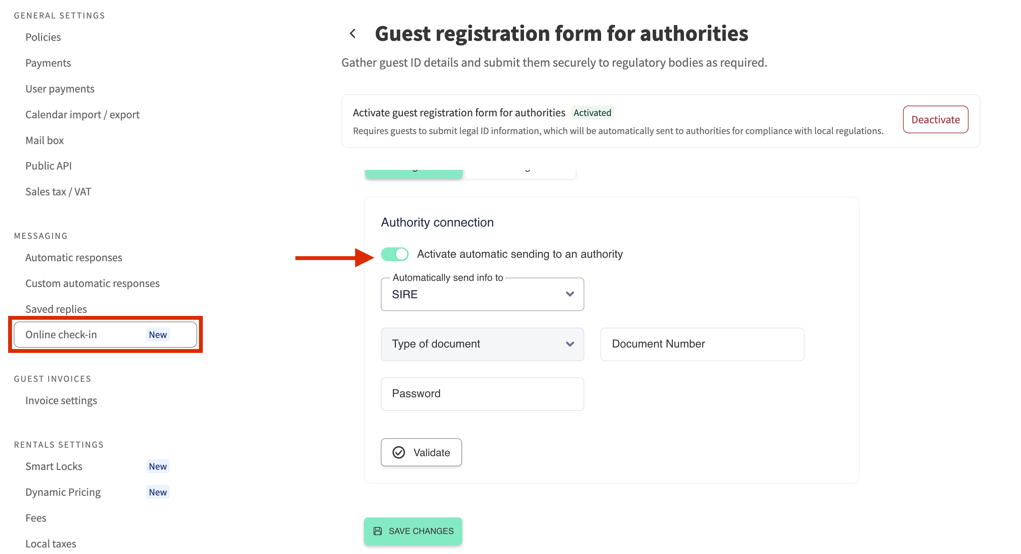Click the green Activated status badge
Viewport: 1021px width, 554px height.
592,113
